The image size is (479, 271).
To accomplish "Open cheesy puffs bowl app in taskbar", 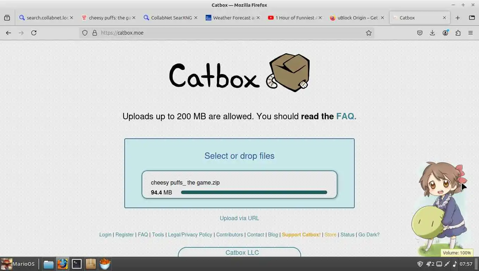I will pos(105,264).
